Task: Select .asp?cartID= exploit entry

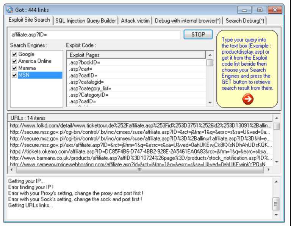Action: (x=136, y=76)
